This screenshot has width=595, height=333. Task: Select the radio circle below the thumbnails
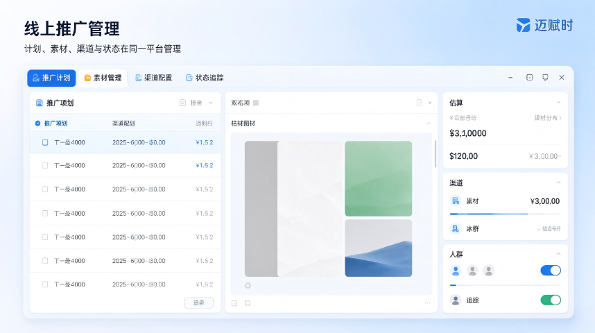[x=248, y=286]
